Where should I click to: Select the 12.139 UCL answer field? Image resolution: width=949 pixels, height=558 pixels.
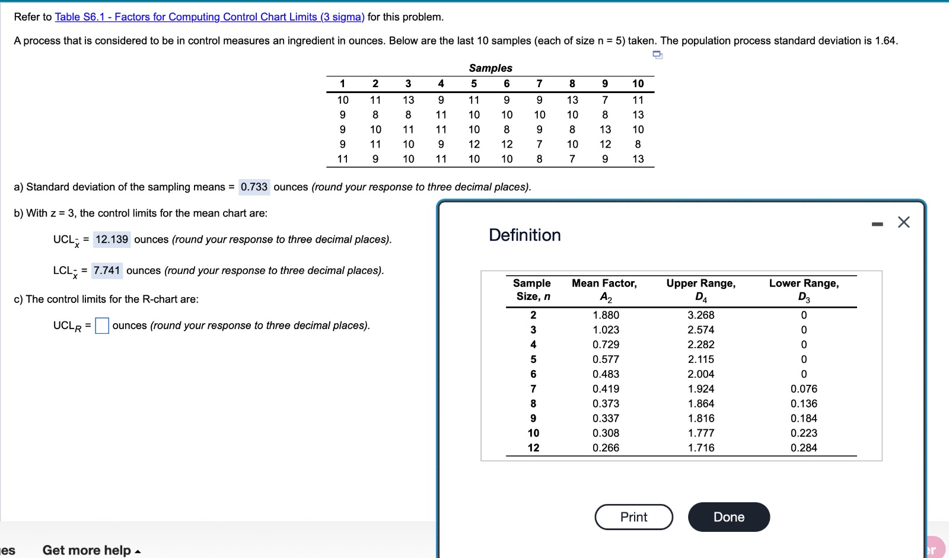pyautogui.click(x=111, y=240)
